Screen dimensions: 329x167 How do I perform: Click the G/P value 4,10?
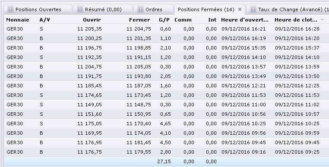[165, 133]
